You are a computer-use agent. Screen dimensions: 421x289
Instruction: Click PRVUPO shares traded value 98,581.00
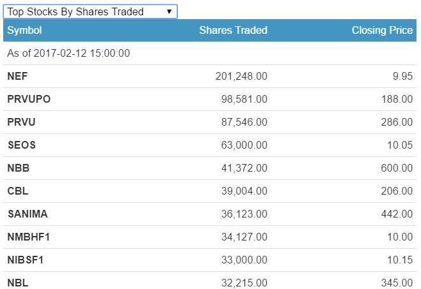coord(244,99)
